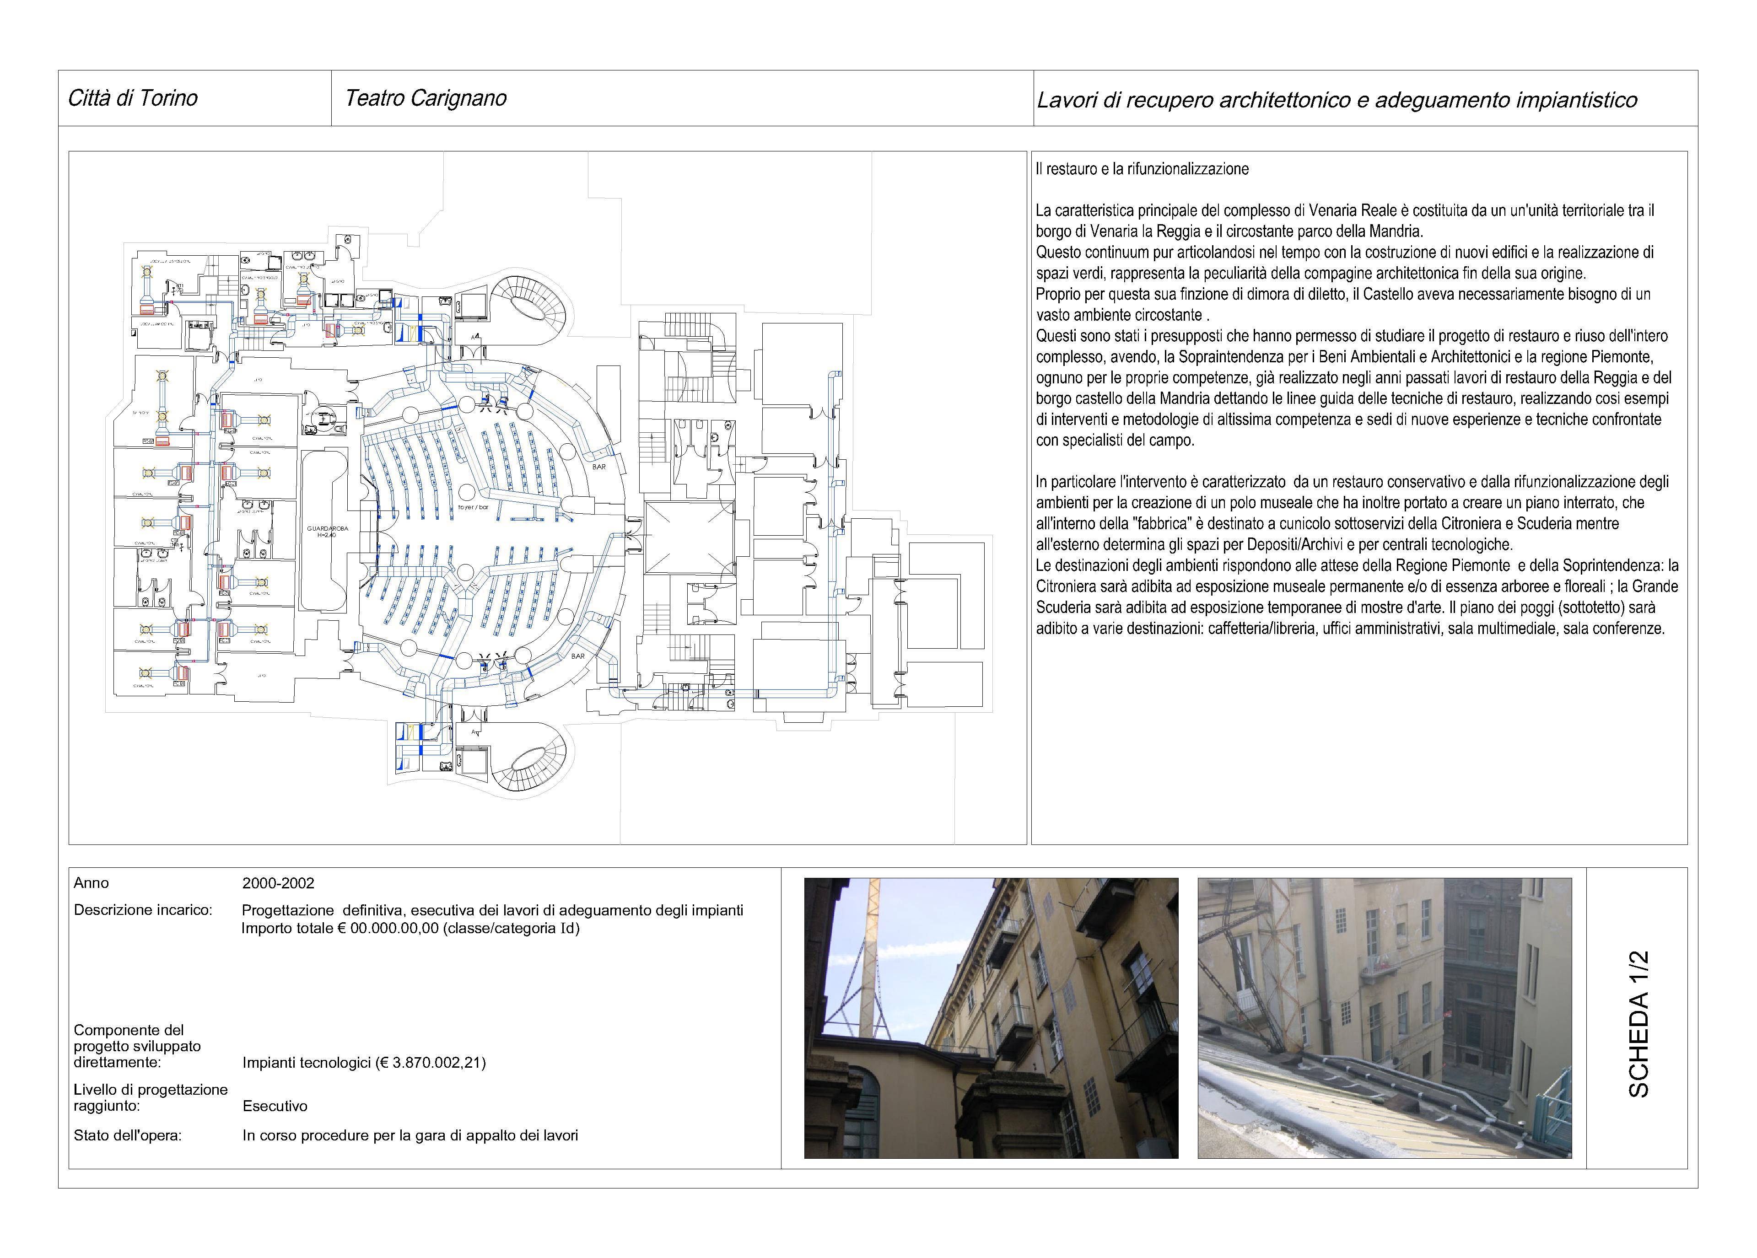Click the 'Stato dell'opera:' field label
This screenshot has width=1757, height=1258.
tap(127, 1135)
